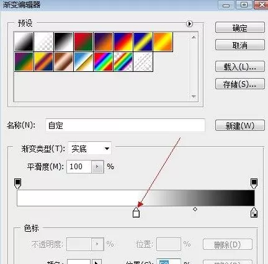Click the 删除(D) button in 色标 section
The image size is (268, 264).
228,245
